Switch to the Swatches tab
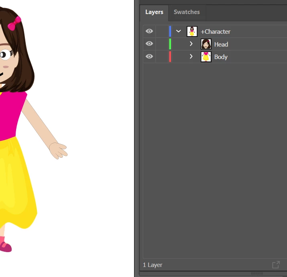The height and width of the screenshot is (277, 287). click(x=187, y=12)
